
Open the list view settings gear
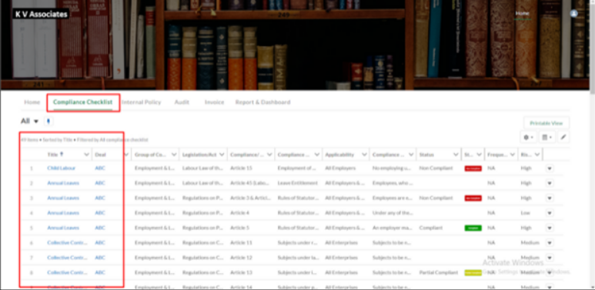click(x=528, y=137)
